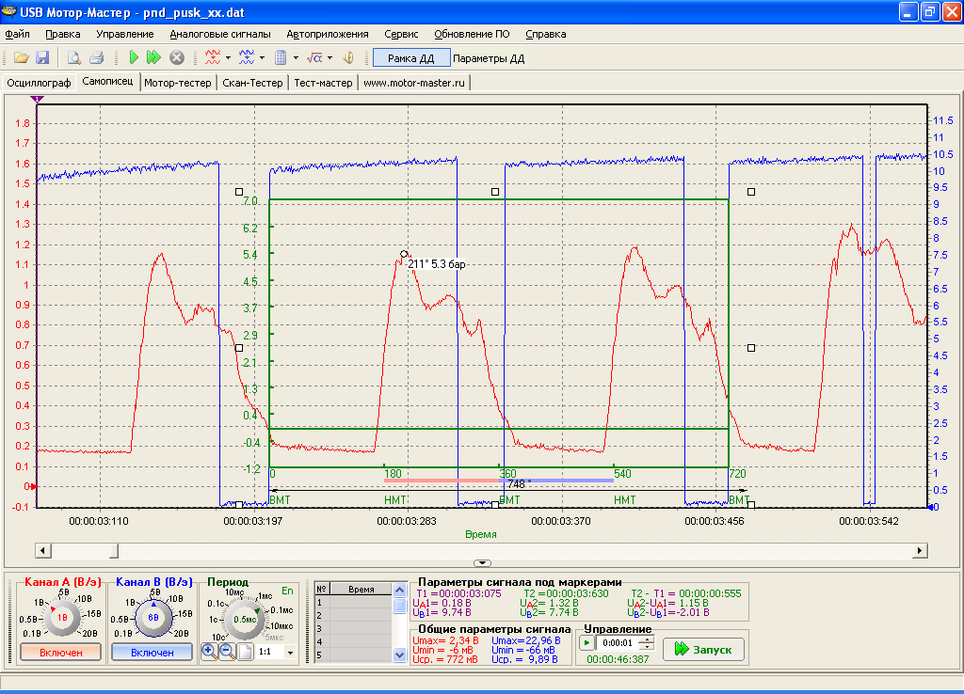
Task: Open Параметры ДД settings
Action: click(489, 58)
